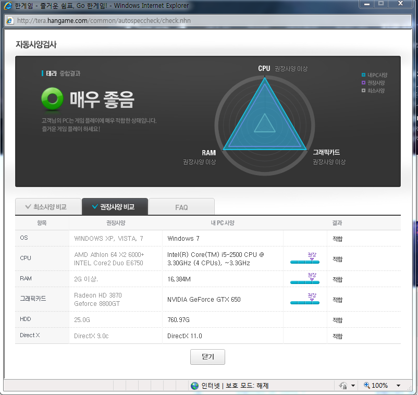This screenshot has width=418, height=395.
Task: Select the 권장사양 비교 tab
Action: pyautogui.click(x=115, y=207)
